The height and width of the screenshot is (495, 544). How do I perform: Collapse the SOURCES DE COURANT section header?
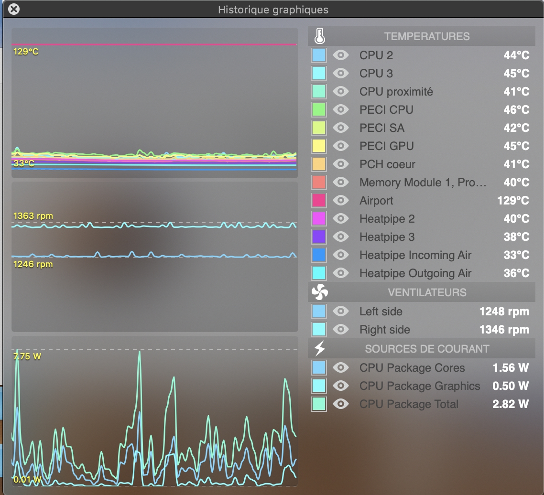[x=427, y=349]
